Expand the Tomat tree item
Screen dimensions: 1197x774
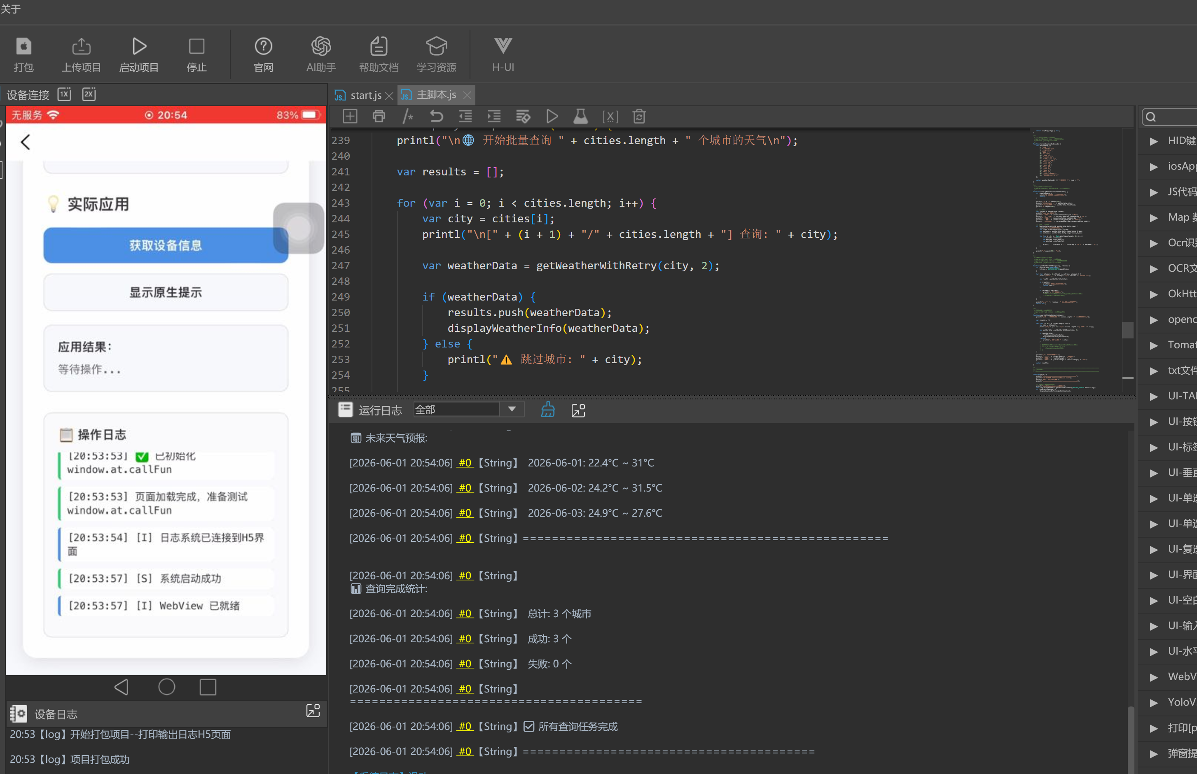click(x=1154, y=346)
